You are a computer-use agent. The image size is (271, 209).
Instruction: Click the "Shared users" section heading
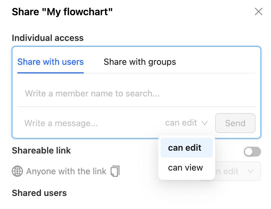(39, 193)
